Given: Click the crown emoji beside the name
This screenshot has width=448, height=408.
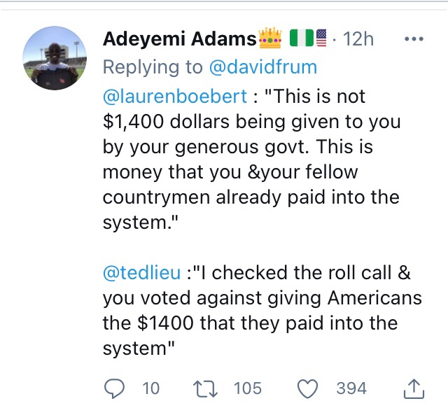Looking at the screenshot, I should [269, 40].
